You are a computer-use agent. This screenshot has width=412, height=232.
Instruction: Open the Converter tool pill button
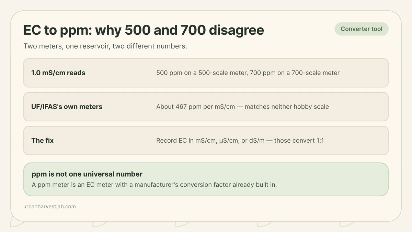tap(362, 29)
